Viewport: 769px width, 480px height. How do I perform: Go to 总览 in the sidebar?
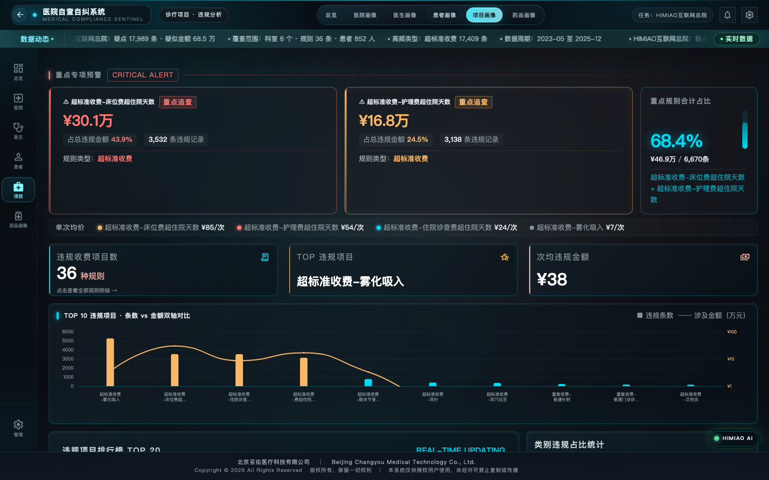(18, 72)
